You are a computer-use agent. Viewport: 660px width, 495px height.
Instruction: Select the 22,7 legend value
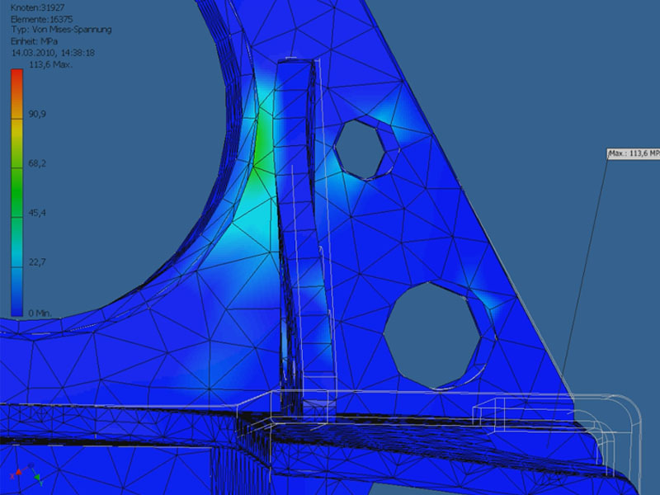pyautogui.click(x=37, y=262)
